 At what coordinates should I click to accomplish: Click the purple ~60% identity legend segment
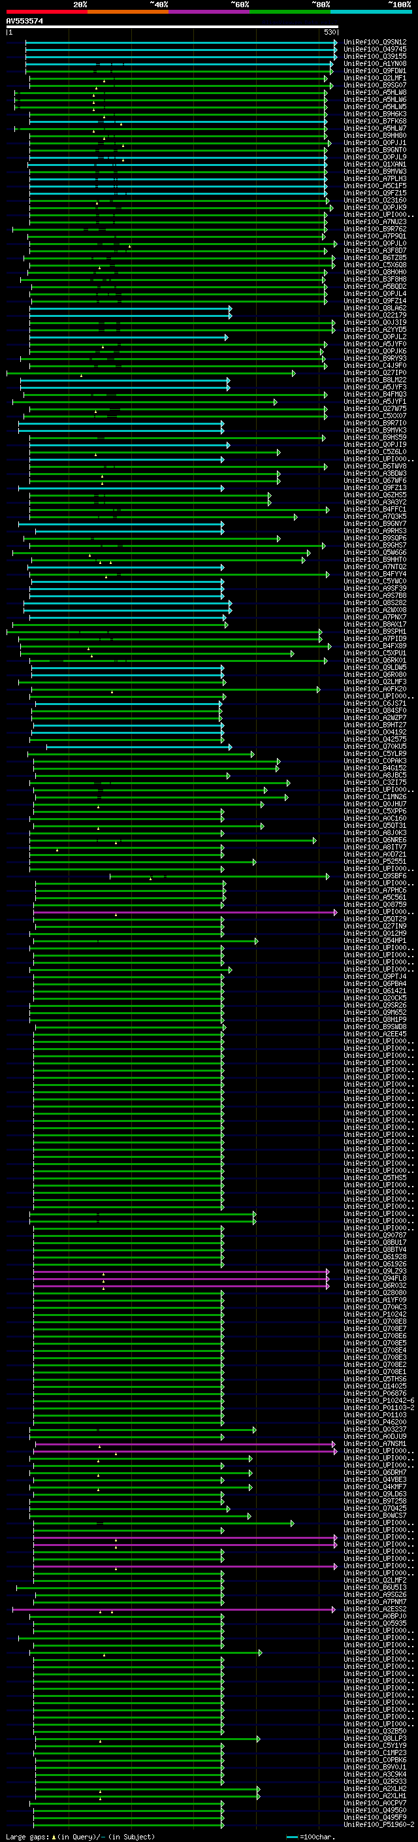(208, 12)
